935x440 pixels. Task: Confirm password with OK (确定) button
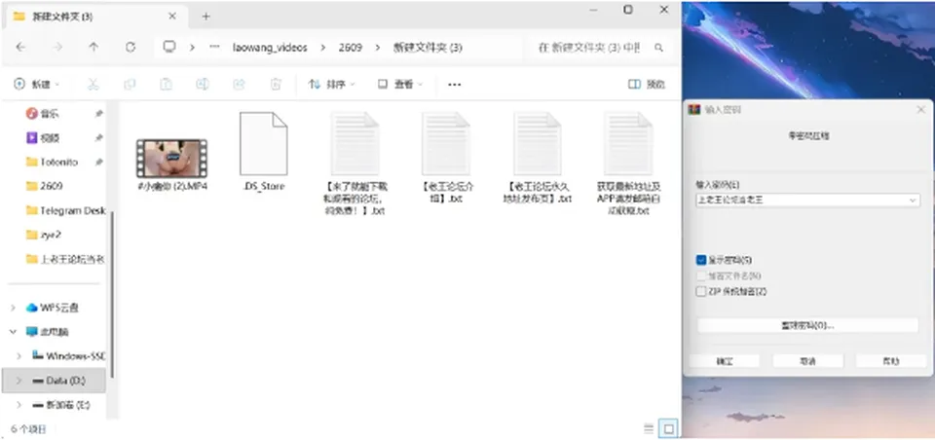(725, 361)
